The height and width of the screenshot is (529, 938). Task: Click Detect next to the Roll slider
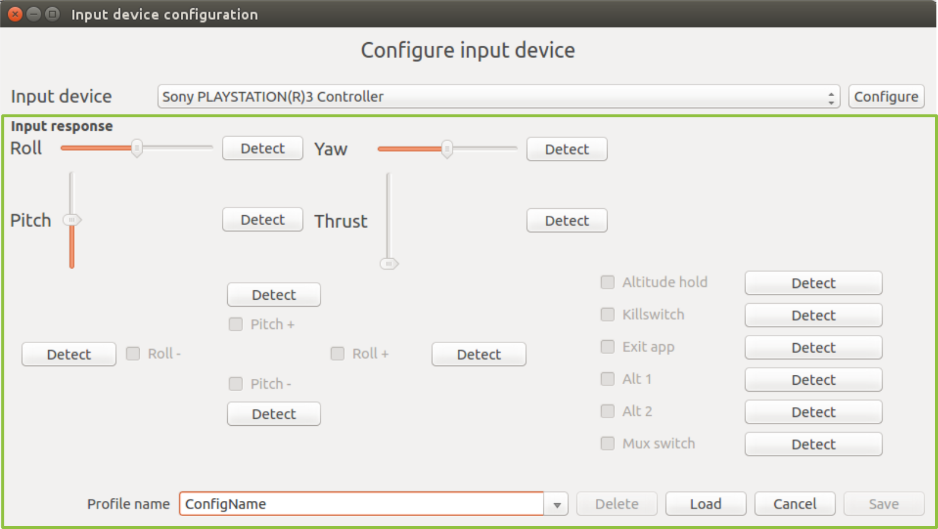point(262,148)
